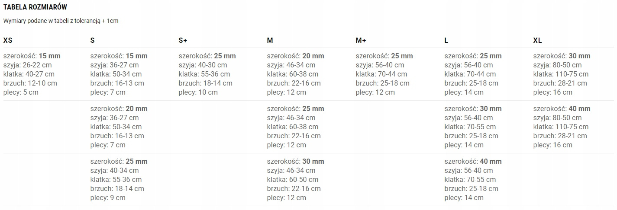Select the XL size column header
The image size is (617, 210).
[x=538, y=41]
